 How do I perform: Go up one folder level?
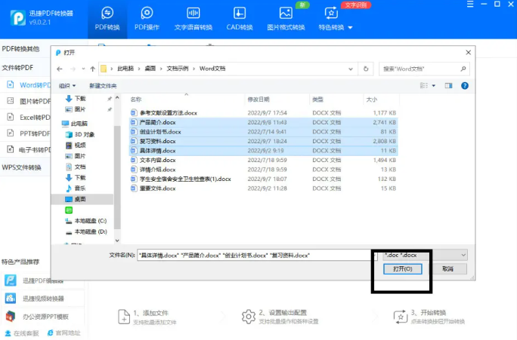tap(93, 69)
